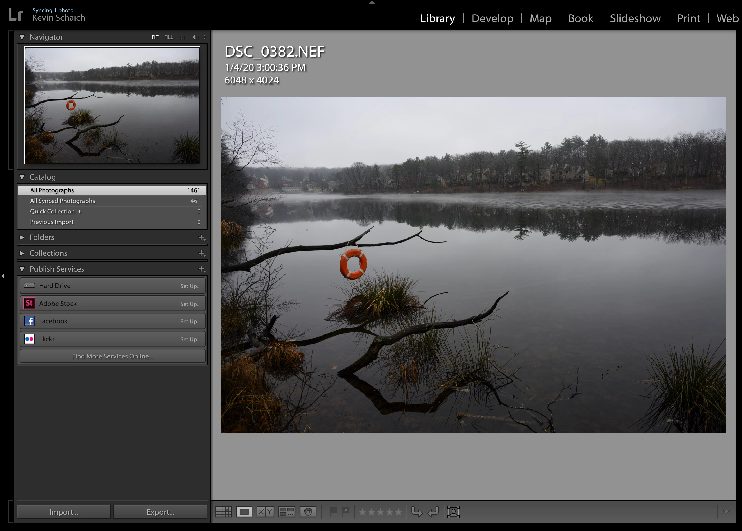Switch to the Develop module
742x531 pixels.
[x=492, y=18]
